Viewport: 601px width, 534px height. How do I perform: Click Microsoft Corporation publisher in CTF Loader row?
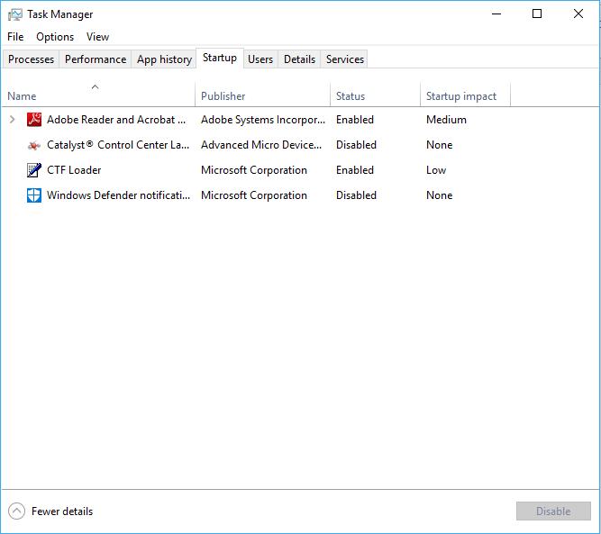point(254,170)
